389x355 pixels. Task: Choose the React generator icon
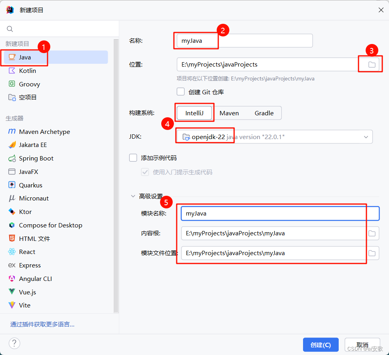12,252
